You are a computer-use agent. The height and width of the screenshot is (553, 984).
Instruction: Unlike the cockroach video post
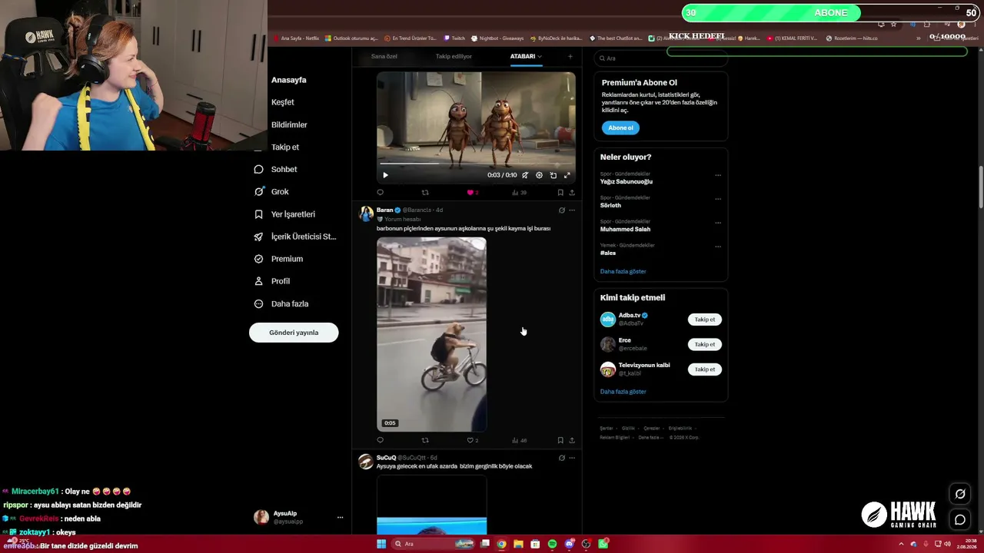click(x=472, y=193)
